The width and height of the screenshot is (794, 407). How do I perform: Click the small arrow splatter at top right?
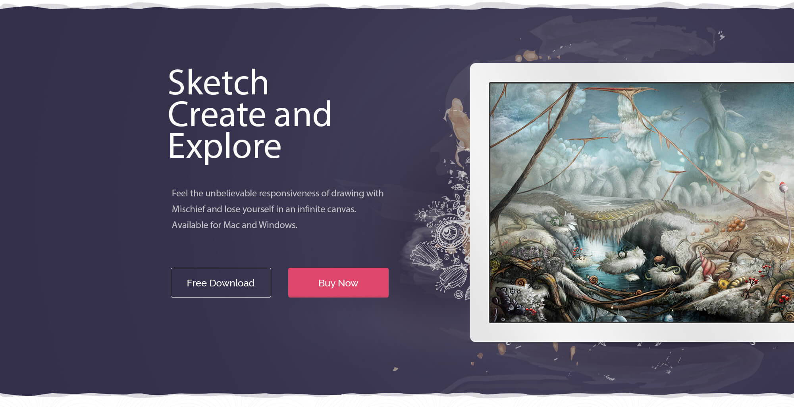click(x=721, y=36)
